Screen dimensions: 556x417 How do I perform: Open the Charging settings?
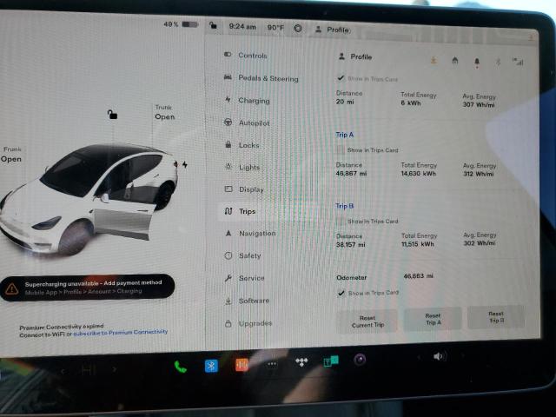click(x=247, y=101)
